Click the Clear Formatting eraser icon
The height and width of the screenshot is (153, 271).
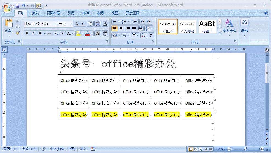(90, 24)
